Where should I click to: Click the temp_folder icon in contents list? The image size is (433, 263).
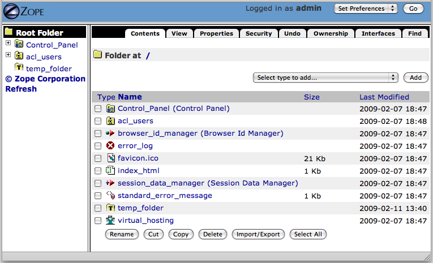110,208
